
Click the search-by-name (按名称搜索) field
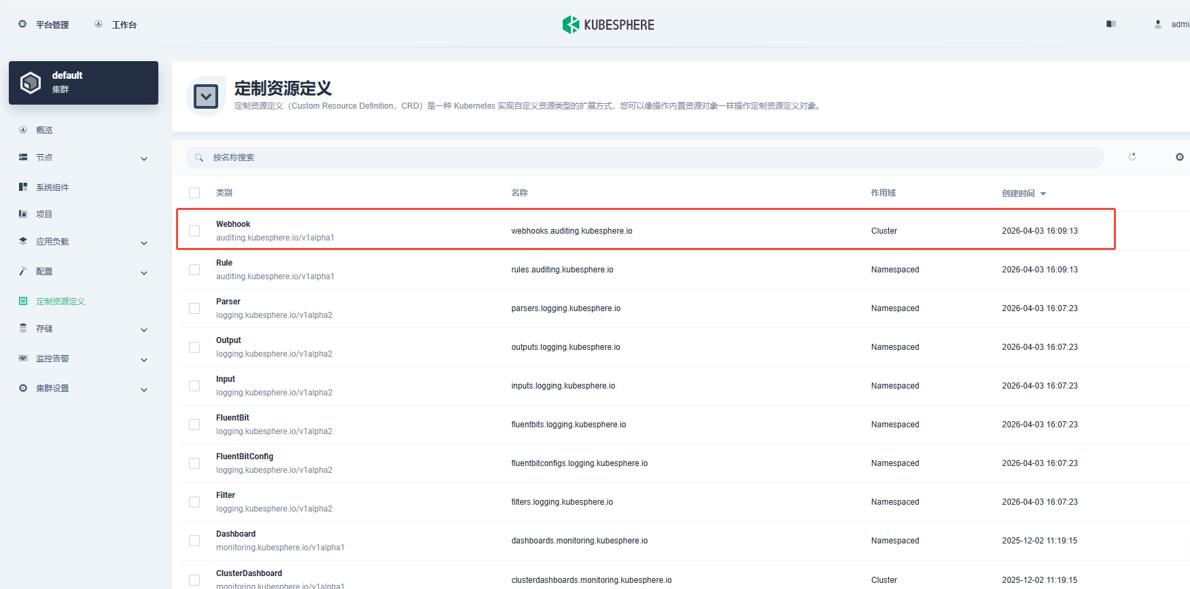coord(645,158)
